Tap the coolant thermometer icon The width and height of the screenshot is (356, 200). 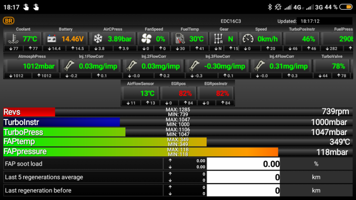tap(14, 39)
